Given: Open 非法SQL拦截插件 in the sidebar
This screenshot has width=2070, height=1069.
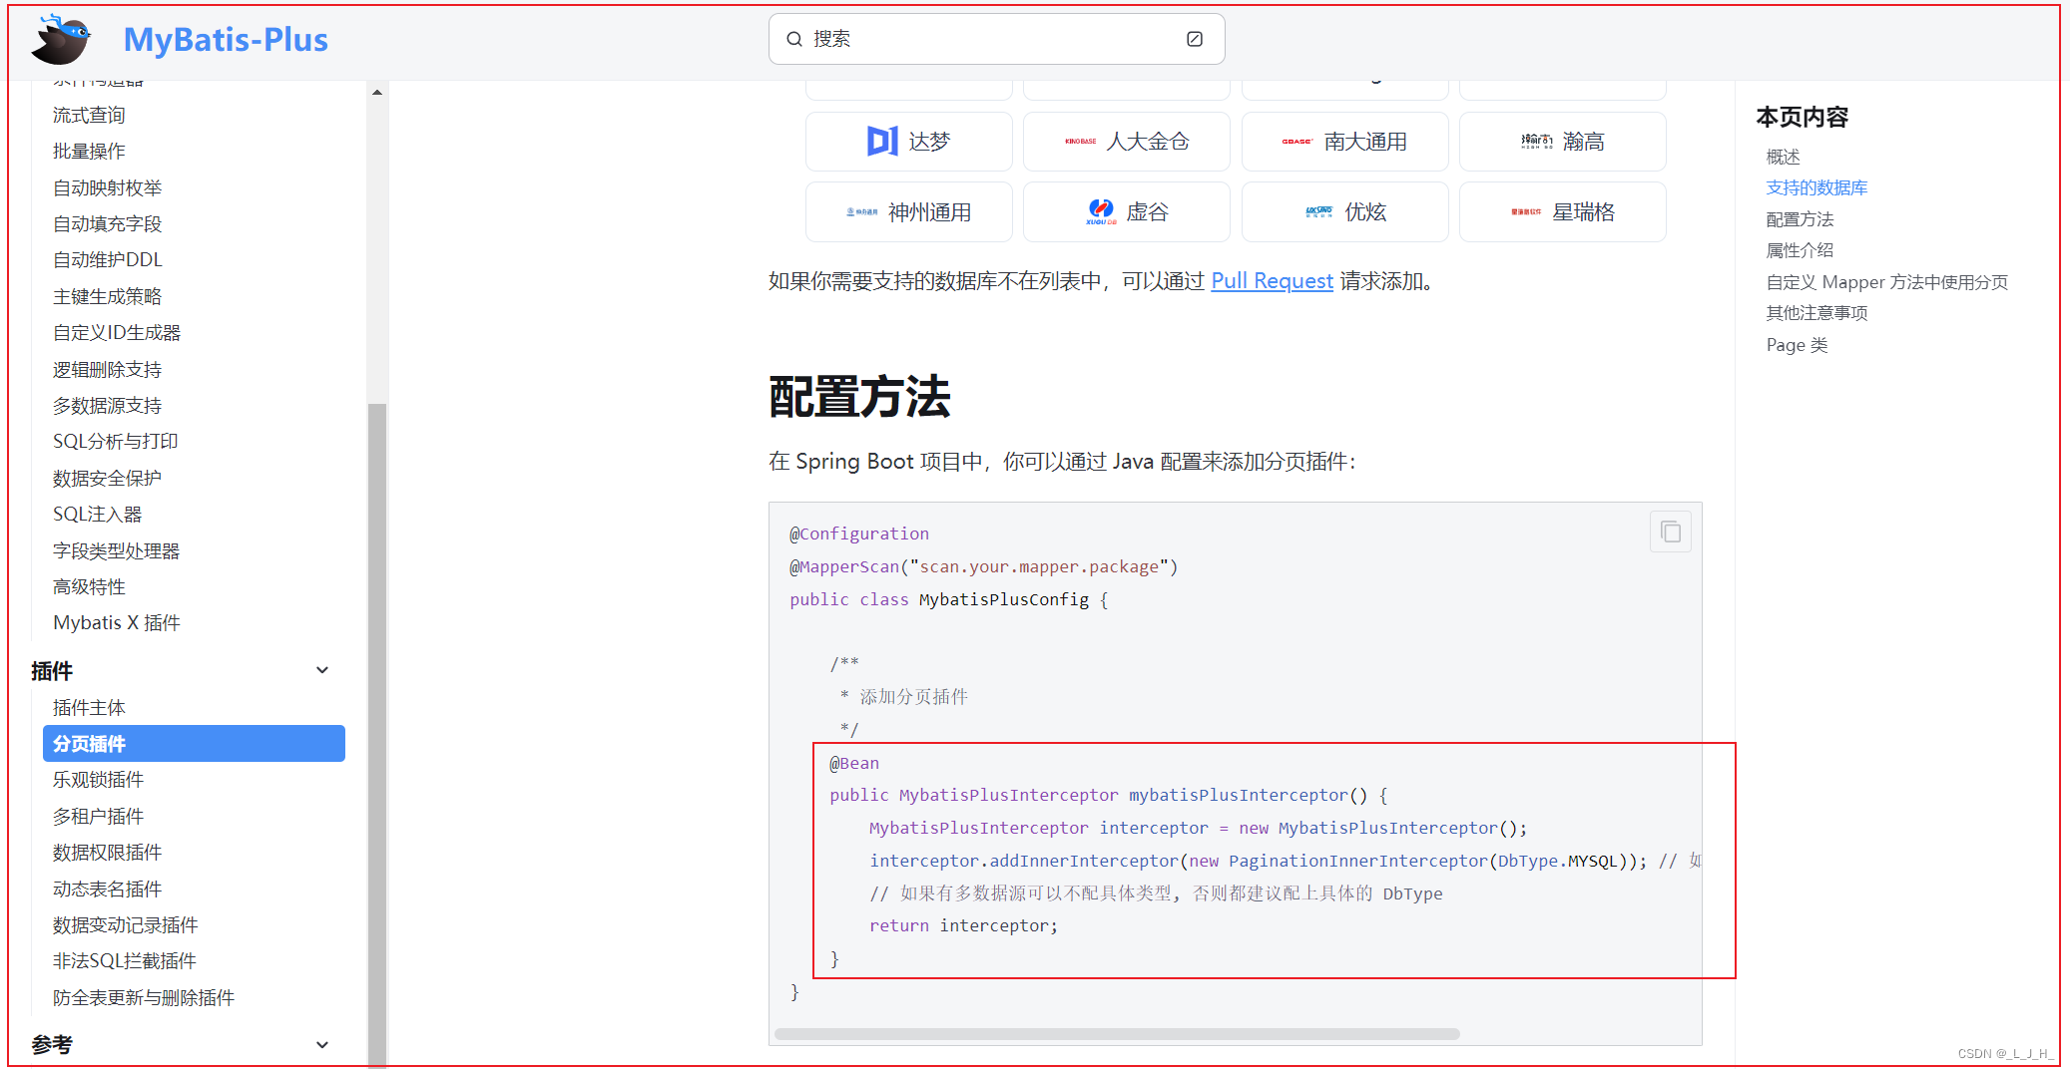Looking at the screenshot, I should pos(124,961).
